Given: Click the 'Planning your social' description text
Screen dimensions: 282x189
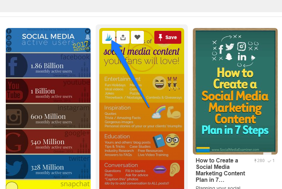Looking at the screenshot, I should (218, 187).
